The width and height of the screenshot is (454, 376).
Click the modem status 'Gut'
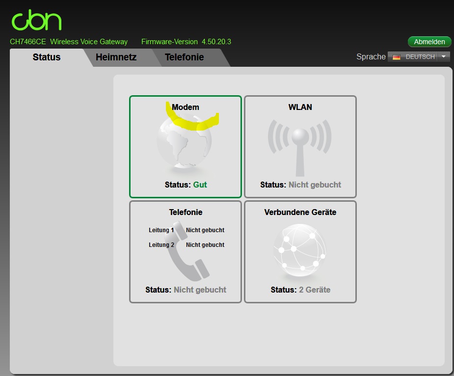click(200, 185)
